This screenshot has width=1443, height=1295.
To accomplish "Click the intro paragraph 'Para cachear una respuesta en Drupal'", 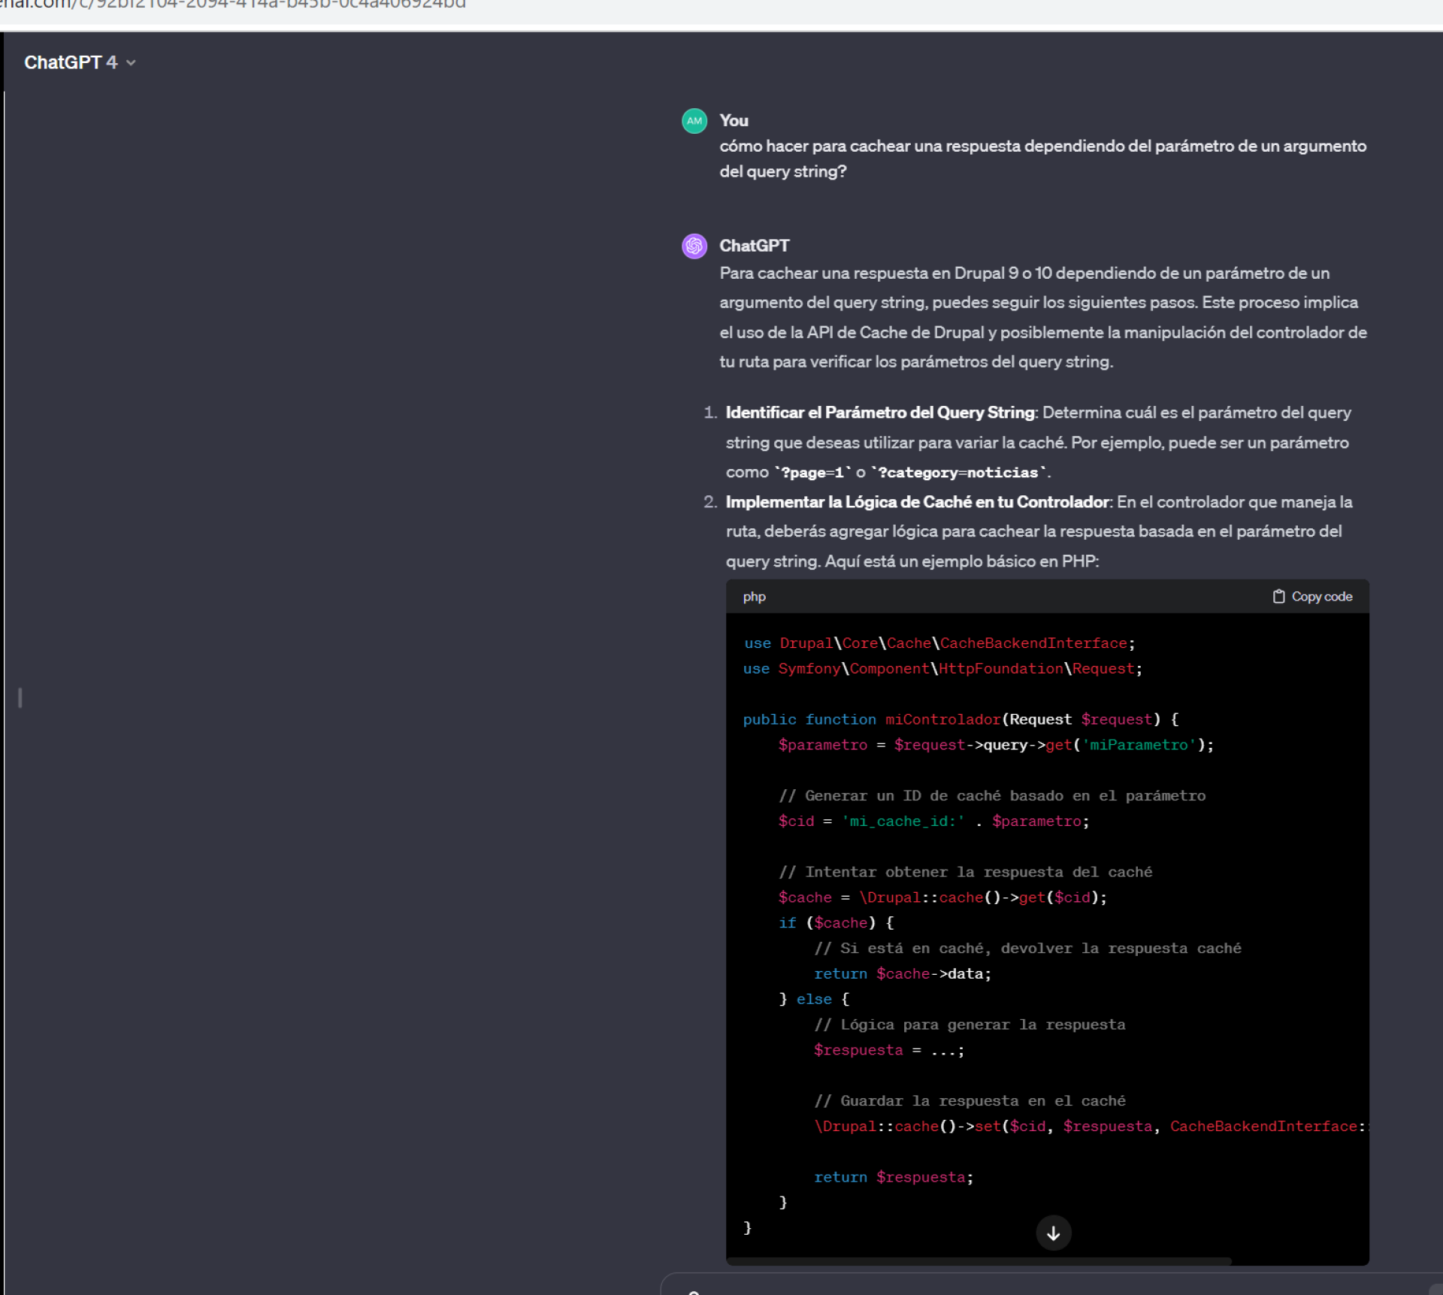I will coord(1042,317).
